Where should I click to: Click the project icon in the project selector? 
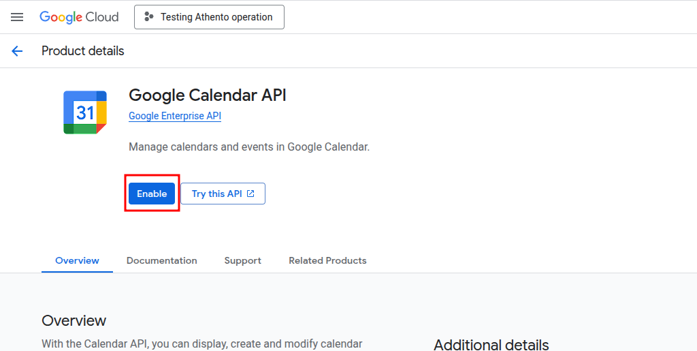tap(149, 17)
